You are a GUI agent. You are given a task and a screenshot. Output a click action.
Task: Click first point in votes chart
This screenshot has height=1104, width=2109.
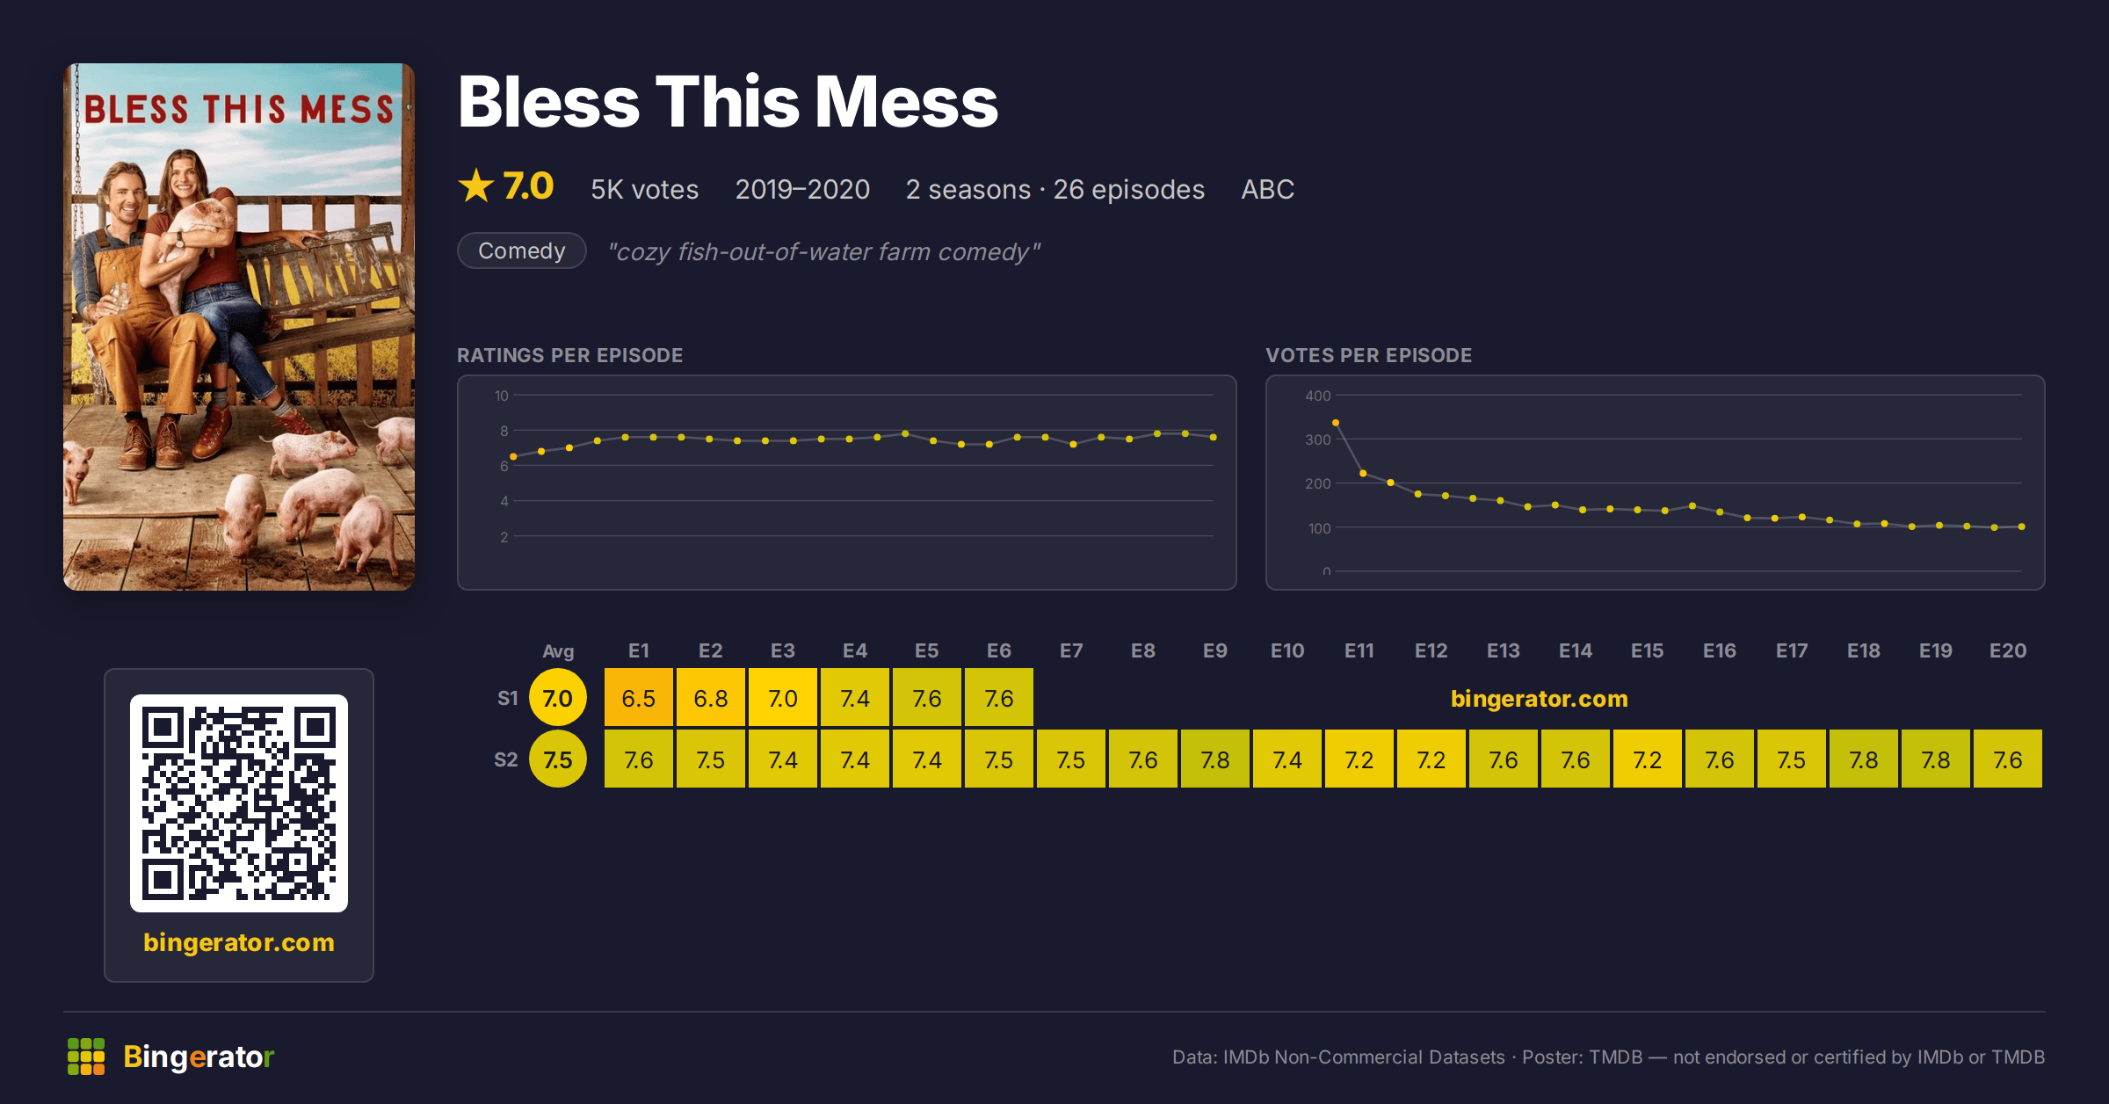pos(1336,423)
